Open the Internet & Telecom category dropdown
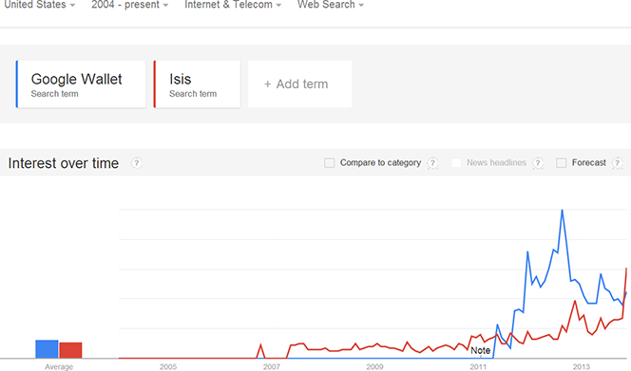 (233, 5)
